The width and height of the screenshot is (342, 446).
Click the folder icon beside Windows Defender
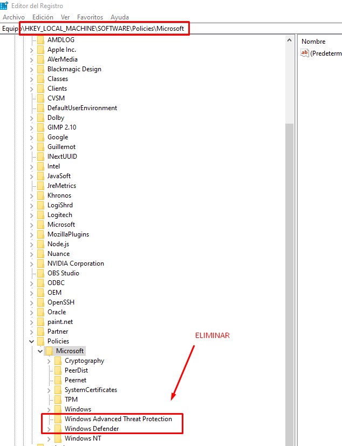click(x=58, y=429)
